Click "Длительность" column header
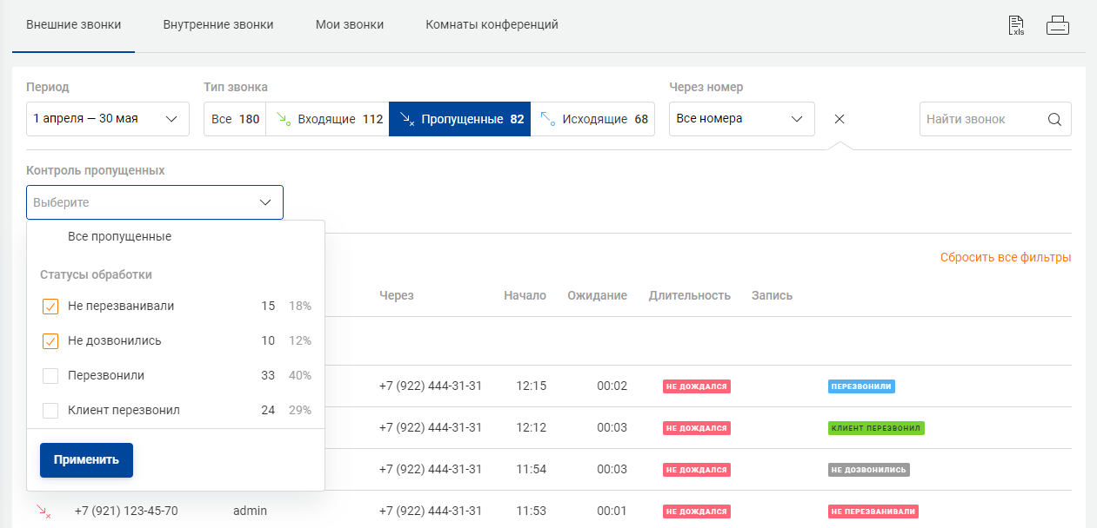Screen dimensions: 1097x528 tap(689, 295)
